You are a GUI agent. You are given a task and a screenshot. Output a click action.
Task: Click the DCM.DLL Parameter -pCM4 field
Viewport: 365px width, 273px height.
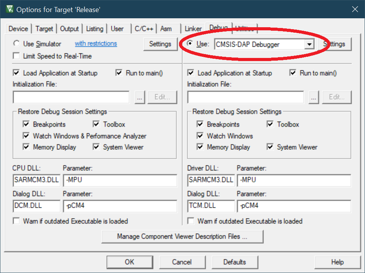point(120,206)
